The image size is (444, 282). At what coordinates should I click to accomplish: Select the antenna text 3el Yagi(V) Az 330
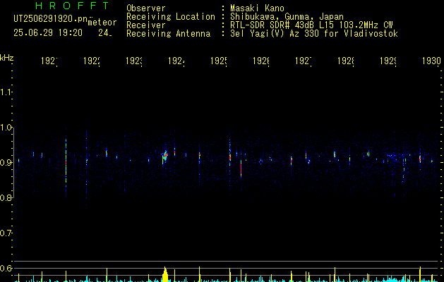[x=276, y=34]
